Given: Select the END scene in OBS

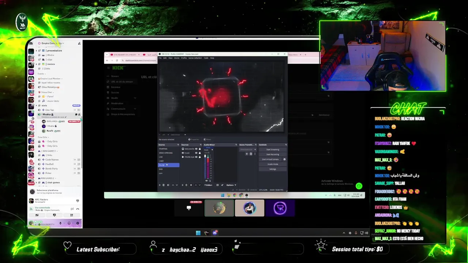Looking at the screenshot, I should pos(161,169).
